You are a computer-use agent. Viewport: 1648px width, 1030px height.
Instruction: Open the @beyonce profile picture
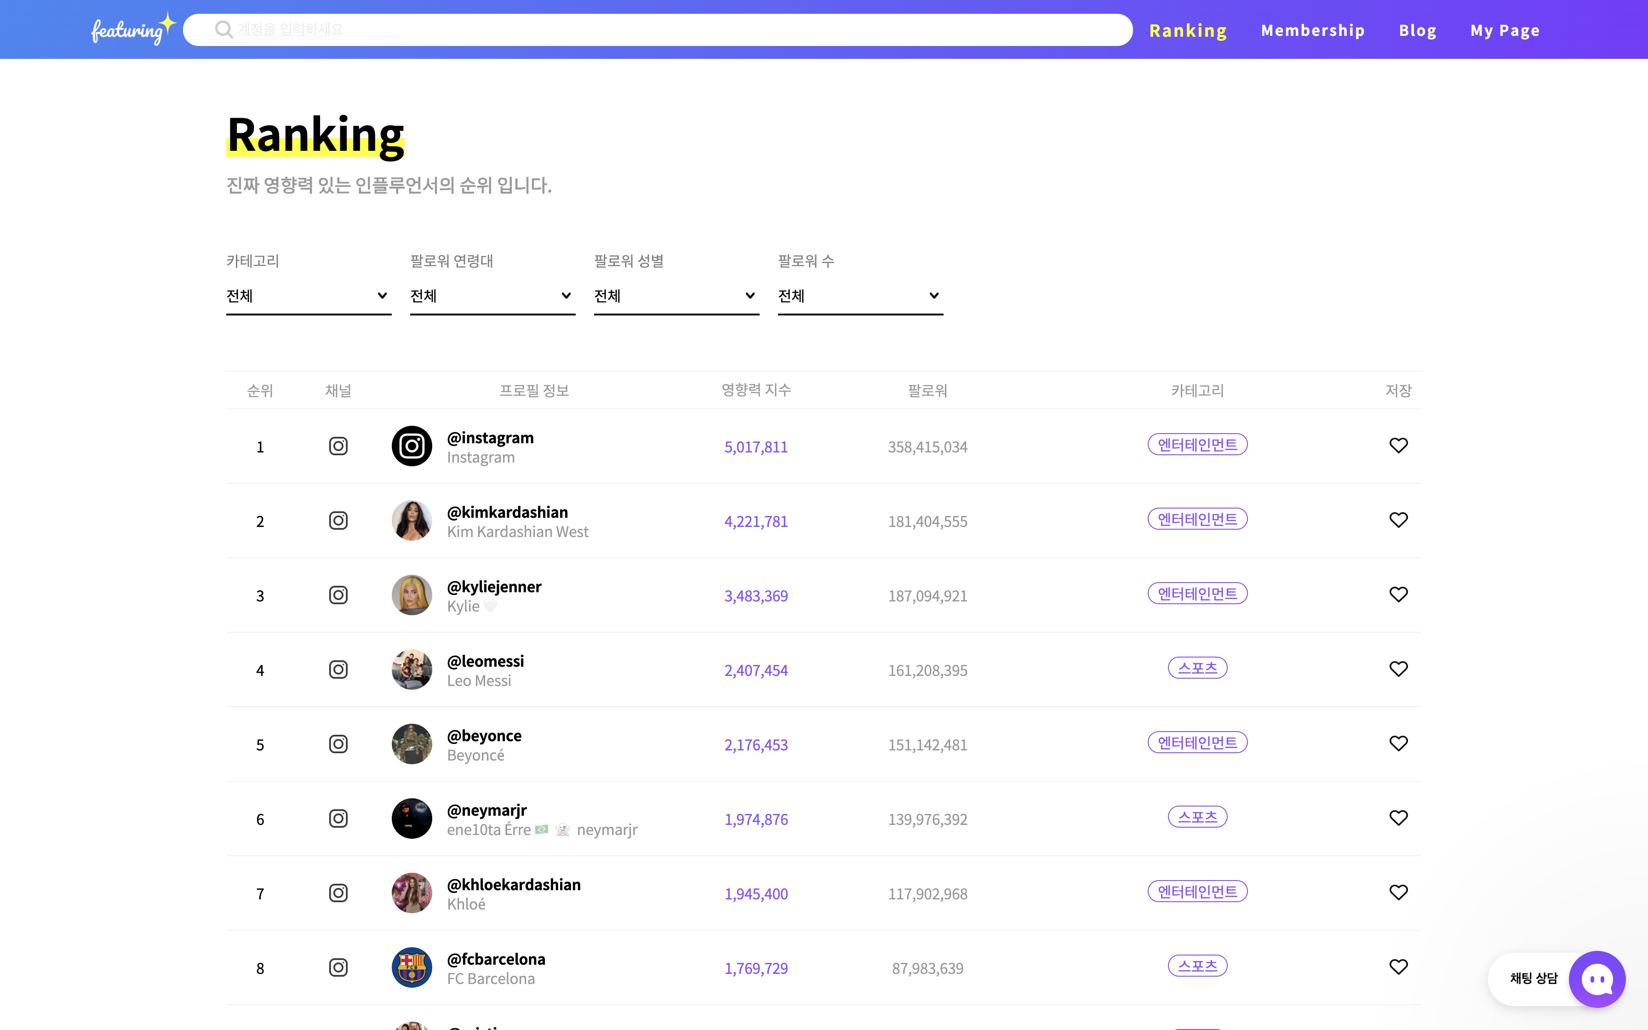click(x=412, y=744)
